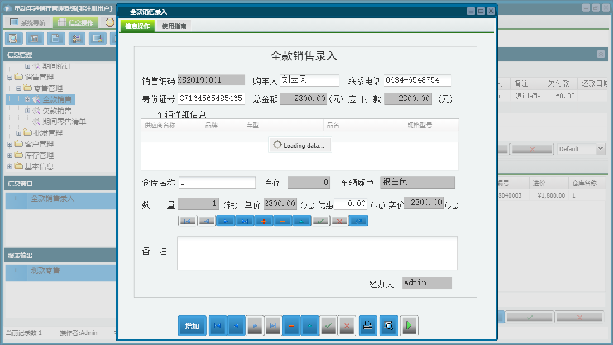
Task: Click the 身份证号 ID number field
Action: coord(212,99)
